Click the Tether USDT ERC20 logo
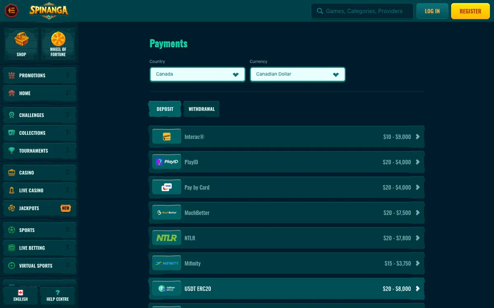The image size is (494, 308). pos(167,289)
